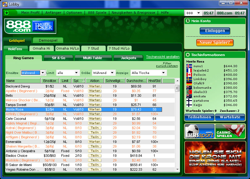The height and width of the screenshot is (179, 250).
Task: Click the Einloggen button
Action: point(215,31)
